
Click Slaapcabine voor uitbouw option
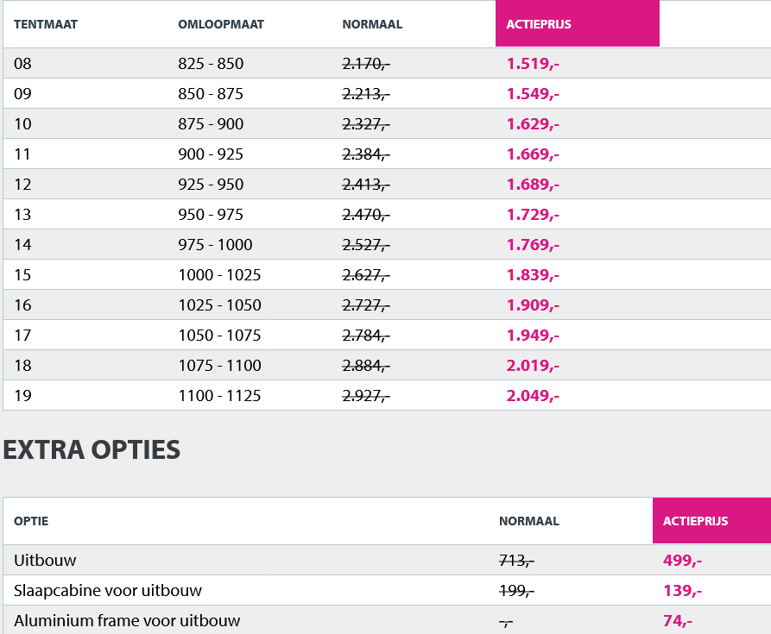[108, 591]
